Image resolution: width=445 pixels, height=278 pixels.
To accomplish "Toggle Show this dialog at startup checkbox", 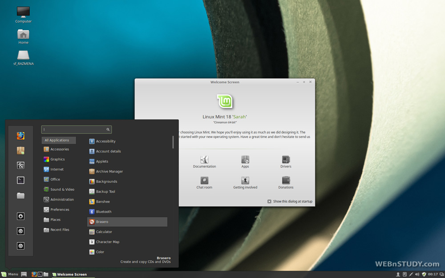I will (269, 201).
